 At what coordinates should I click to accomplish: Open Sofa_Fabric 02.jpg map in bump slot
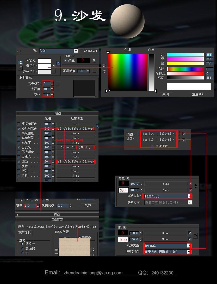click(x=76, y=161)
